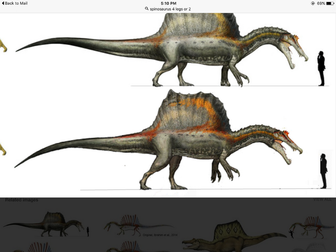336x252 pixels.
Task: Open the yellow diamond-sail Spinosaurus thumbnail
Action: point(234,236)
